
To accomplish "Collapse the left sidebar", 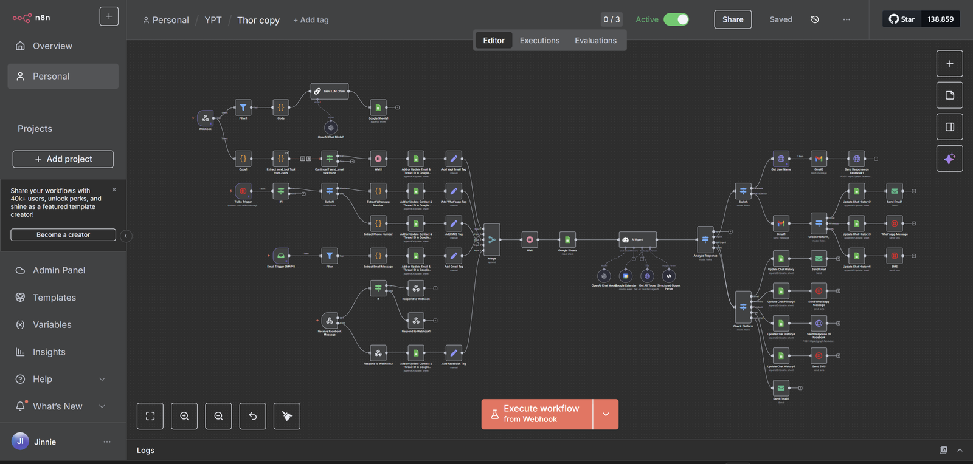I will pos(126,236).
